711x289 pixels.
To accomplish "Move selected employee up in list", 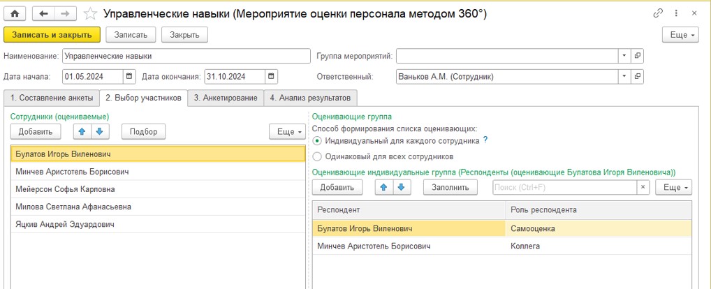I will coord(82,132).
